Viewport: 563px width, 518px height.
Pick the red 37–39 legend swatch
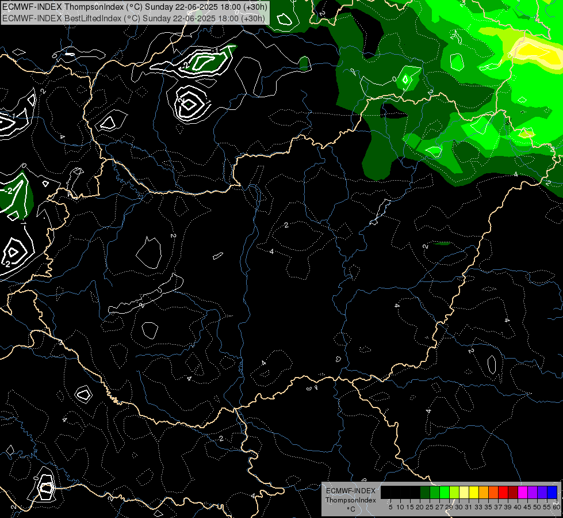(x=503, y=492)
